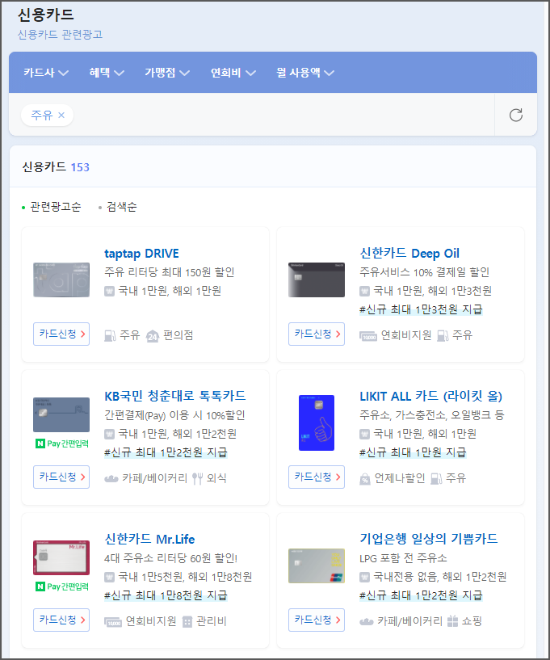Click the 관리비 building icon

[187, 622]
